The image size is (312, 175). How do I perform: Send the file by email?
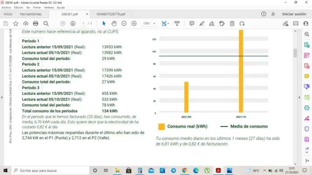(296, 24)
